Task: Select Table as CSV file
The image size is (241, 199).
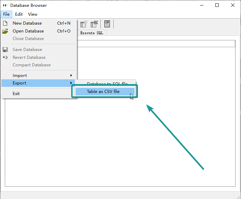Action: point(103,92)
